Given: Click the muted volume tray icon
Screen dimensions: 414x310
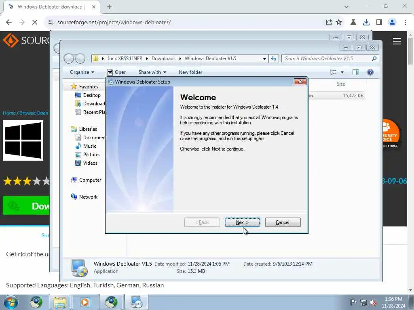Looking at the screenshot, I should 373,302.
